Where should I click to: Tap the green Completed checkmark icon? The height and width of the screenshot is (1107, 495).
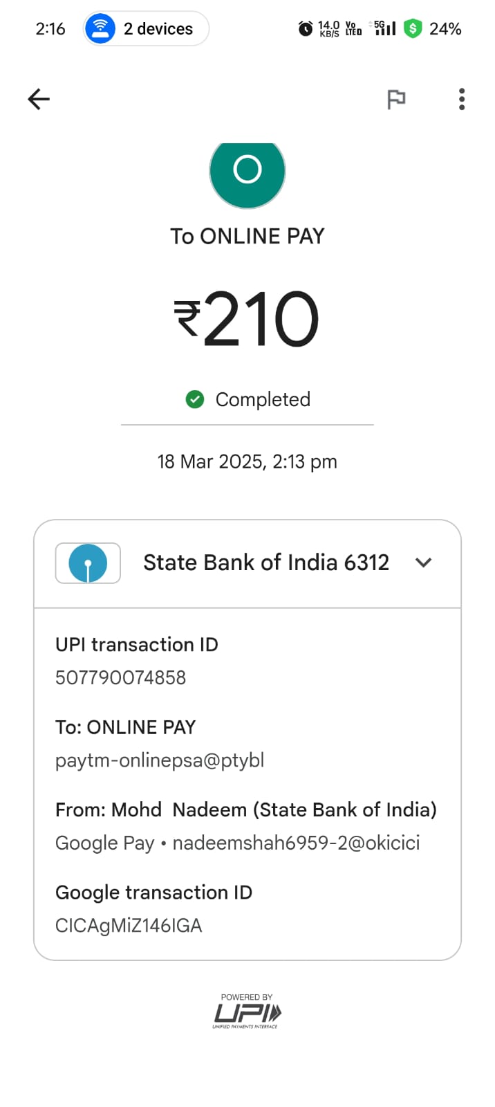click(x=195, y=399)
